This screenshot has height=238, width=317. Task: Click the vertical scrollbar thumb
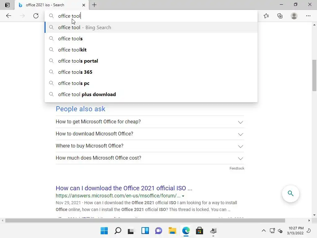[314, 75]
